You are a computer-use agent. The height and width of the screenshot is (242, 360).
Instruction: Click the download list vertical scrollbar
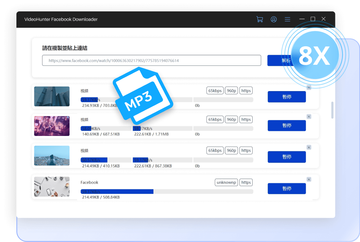tap(332, 110)
